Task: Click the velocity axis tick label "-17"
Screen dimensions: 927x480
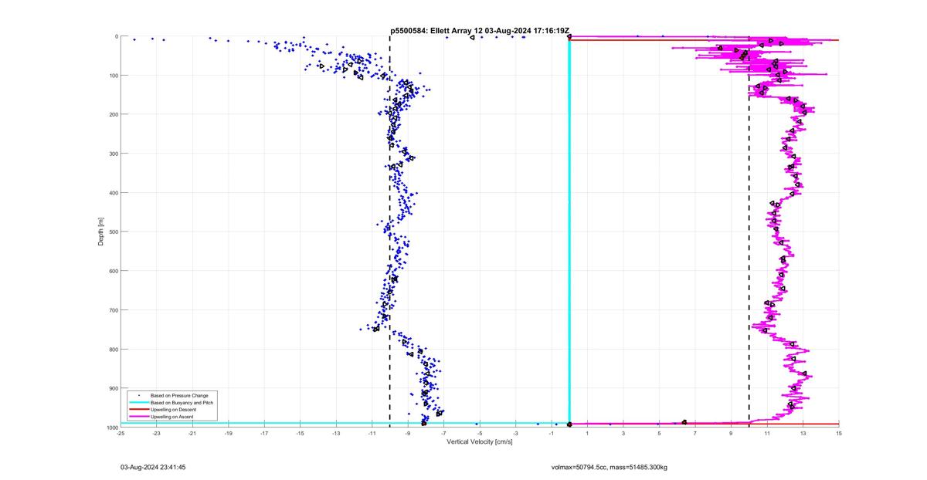Action: pos(264,434)
